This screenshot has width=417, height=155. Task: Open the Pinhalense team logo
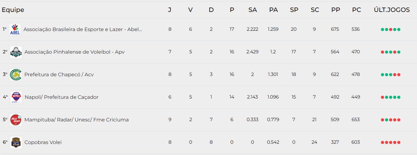[16, 52]
